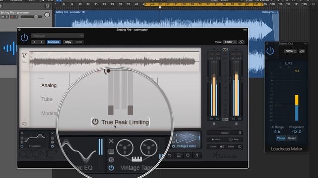Click gain match ear icon beside Bypass
Screen dimensions: 318x178
(240, 133)
